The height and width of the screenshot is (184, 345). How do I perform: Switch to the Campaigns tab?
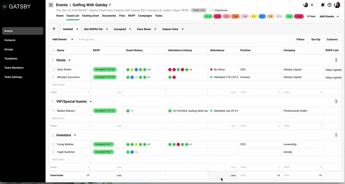point(145,16)
